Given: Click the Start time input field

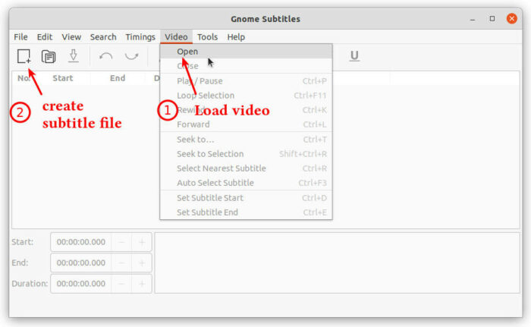Looking at the screenshot, I should pos(81,242).
